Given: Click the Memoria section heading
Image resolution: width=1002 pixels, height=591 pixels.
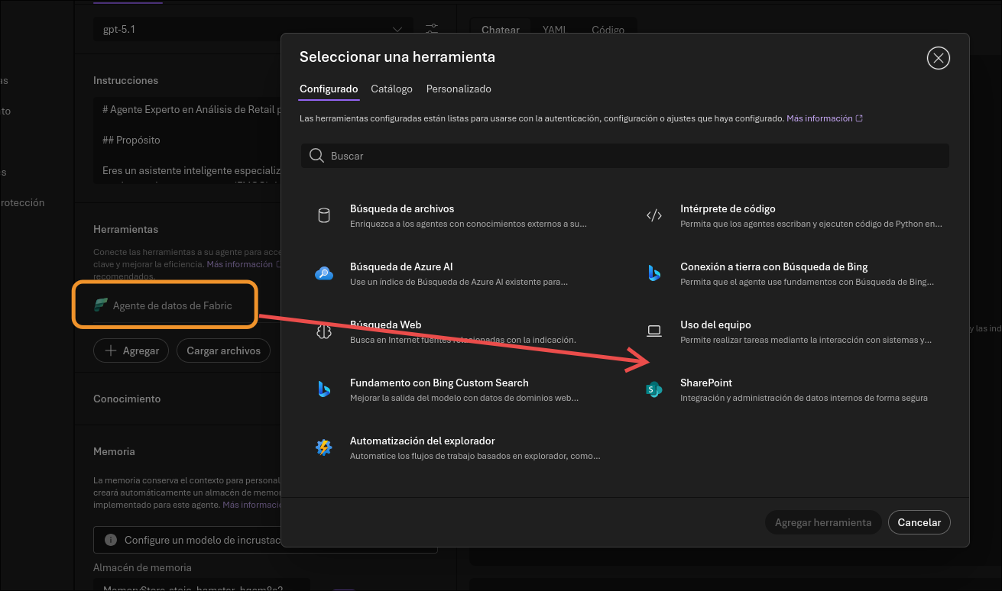Looking at the screenshot, I should (114, 451).
